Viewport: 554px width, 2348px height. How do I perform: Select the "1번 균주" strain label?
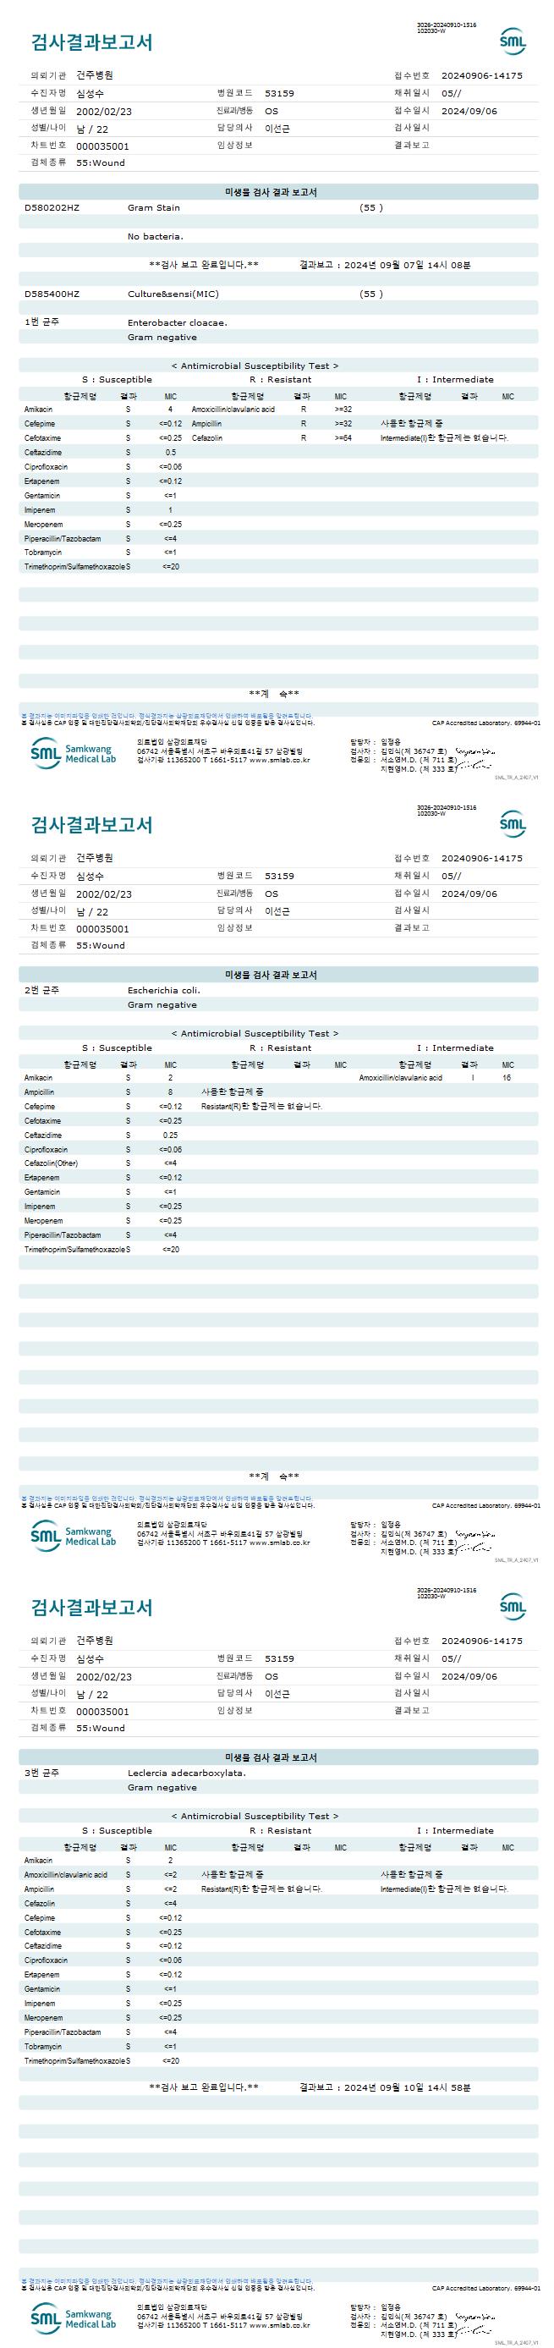click(42, 322)
